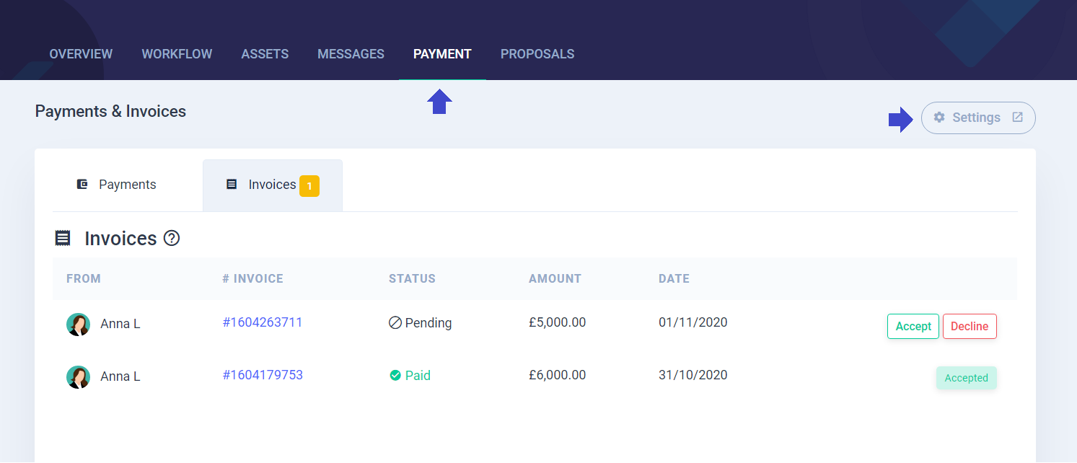Open the Invoices help question-mark icon
Screen dimensions: 1077x463
tap(172, 238)
